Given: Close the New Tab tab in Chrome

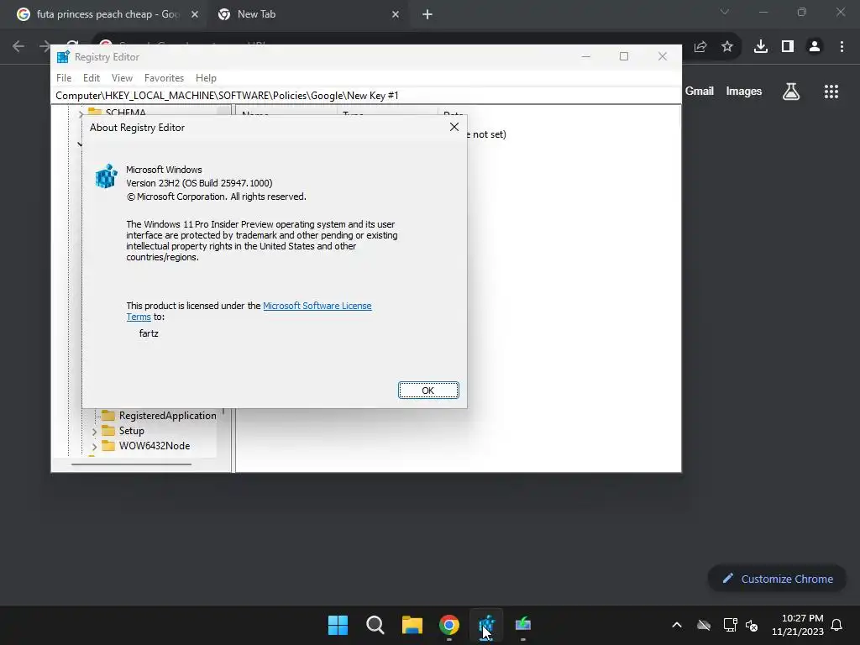Looking at the screenshot, I should (x=396, y=14).
